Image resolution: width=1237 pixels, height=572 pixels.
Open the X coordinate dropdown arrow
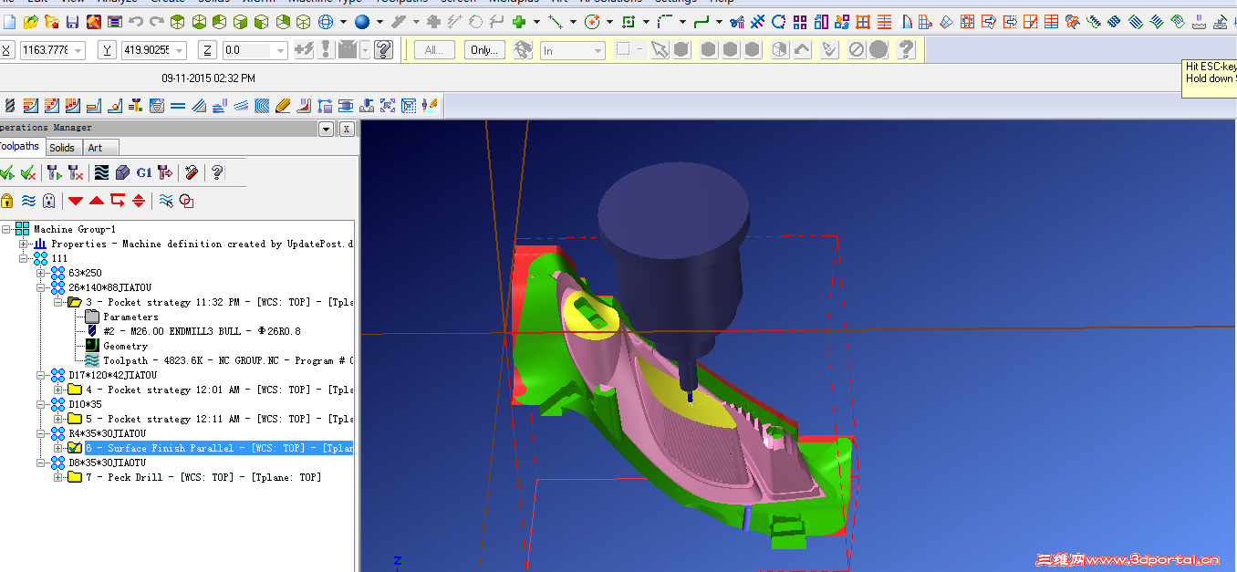click(x=78, y=51)
